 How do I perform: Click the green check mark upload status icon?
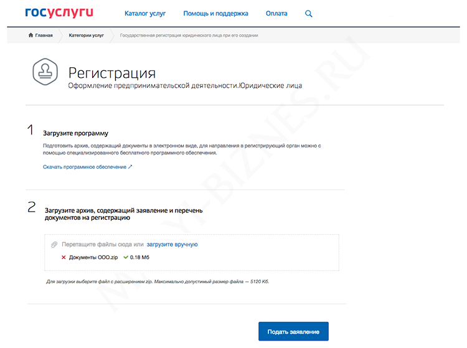126,257
